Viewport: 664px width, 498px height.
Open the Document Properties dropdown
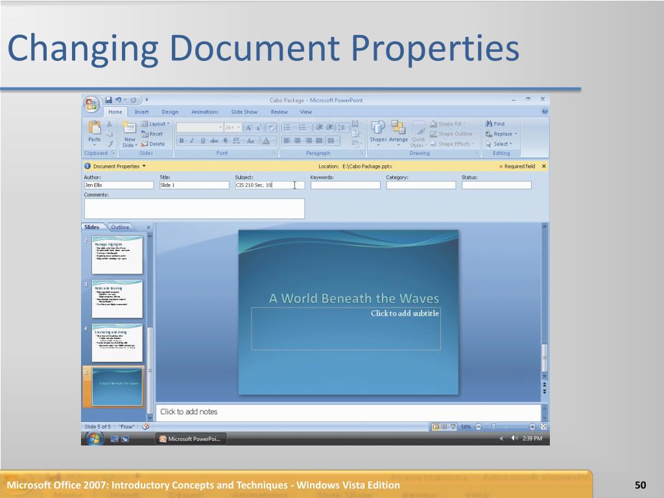tap(119, 167)
